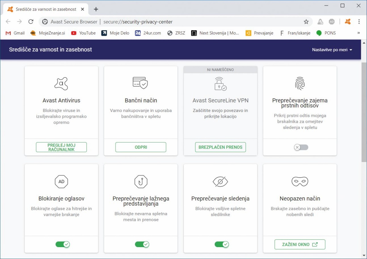Click the AD octagon icon for Blokiranje oglasov
The width and height of the screenshot is (367, 259).
coord(61,182)
